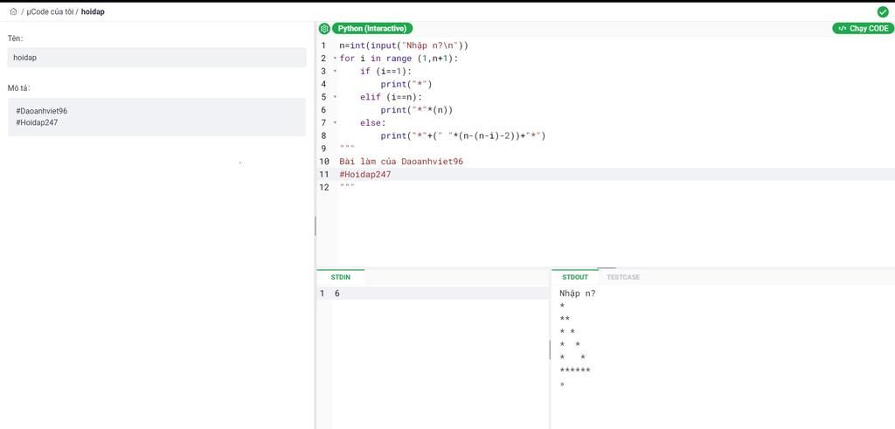Open the Python (Interactive) language selector
The height and width of the screenshot is (429, 895).
[372, 29]
